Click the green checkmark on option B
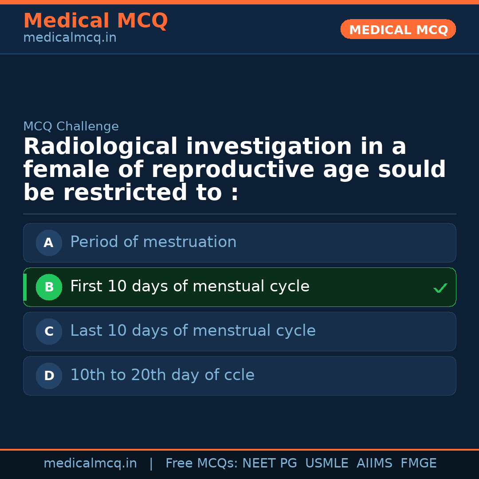The height and width of the screenshot is (479, 479). pos(440,288)
